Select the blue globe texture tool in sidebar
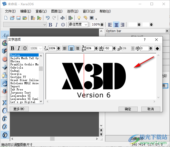 tap(4, 83)
